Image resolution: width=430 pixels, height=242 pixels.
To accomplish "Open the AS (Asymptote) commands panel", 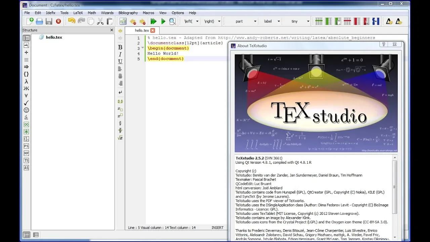I will click(26, 168).
